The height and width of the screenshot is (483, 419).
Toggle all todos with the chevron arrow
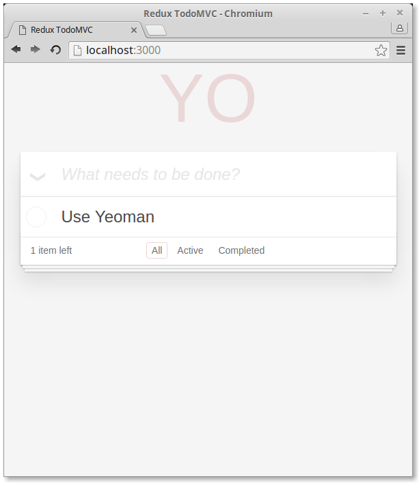38,176
